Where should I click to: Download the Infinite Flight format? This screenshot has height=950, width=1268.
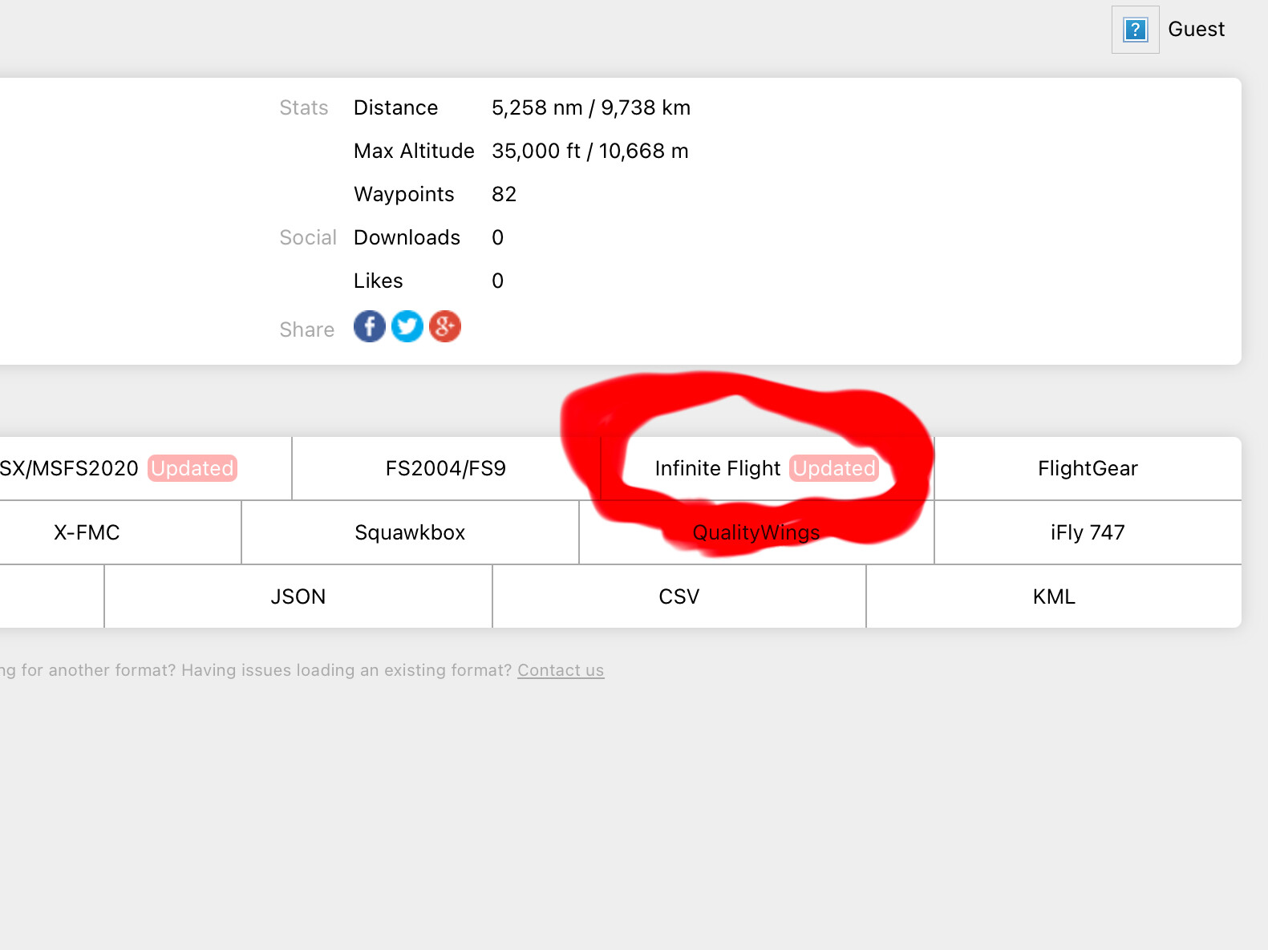(x=767, y=468)
